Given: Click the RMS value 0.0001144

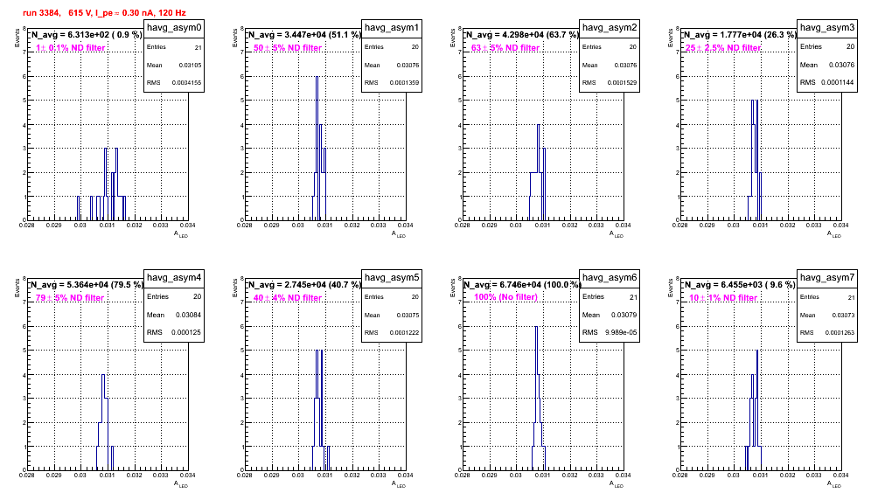Looking at the screenshot, I should pos(838,82).
